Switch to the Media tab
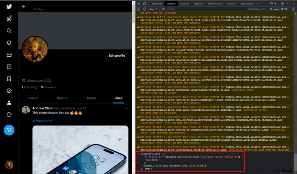The image size is (297, 174). [91, 98]
